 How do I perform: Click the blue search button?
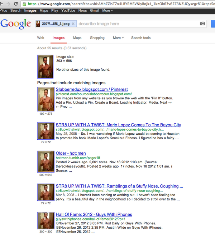pos(213,24)
